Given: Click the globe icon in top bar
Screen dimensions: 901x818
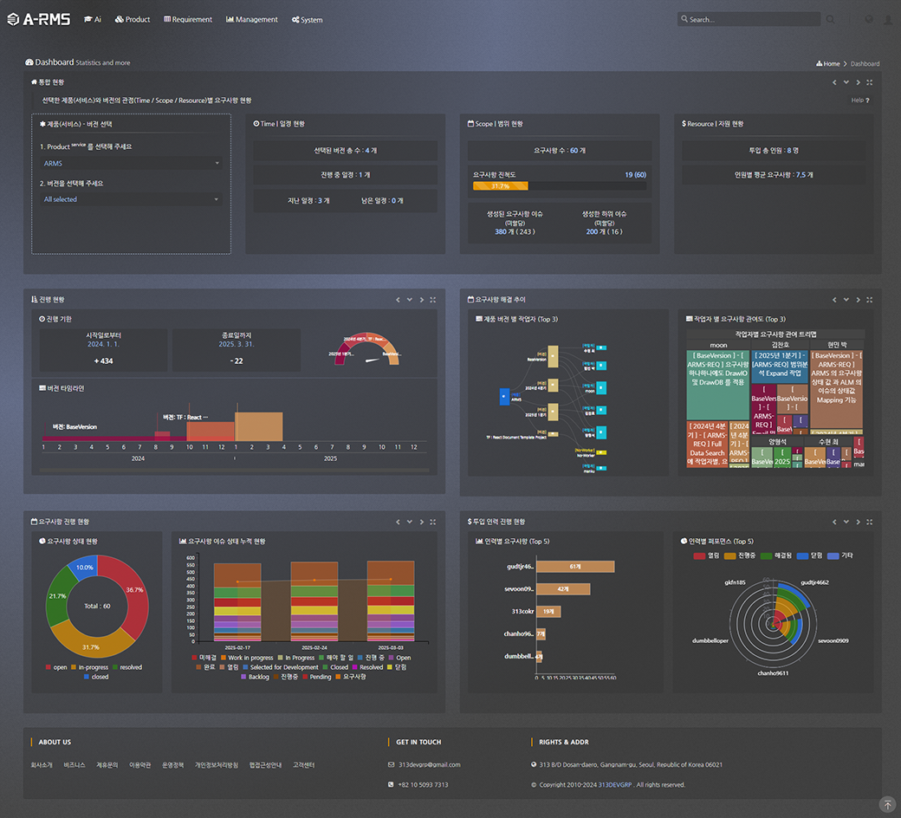Looking at the screenshot, I should coord(869,19).
